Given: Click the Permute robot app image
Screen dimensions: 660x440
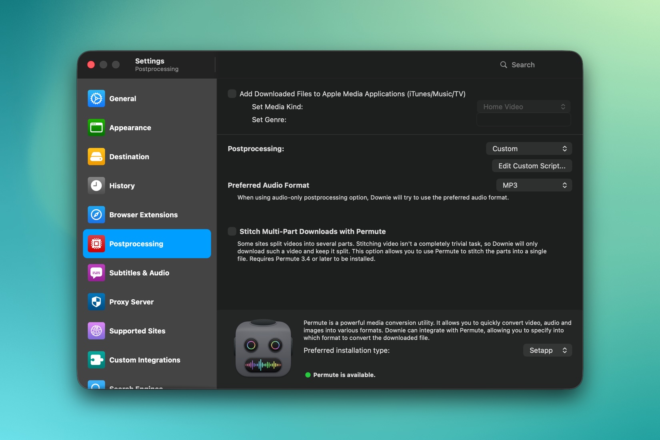Looking at the screenshot, I should pyautogui.click(x=263, y=348).
